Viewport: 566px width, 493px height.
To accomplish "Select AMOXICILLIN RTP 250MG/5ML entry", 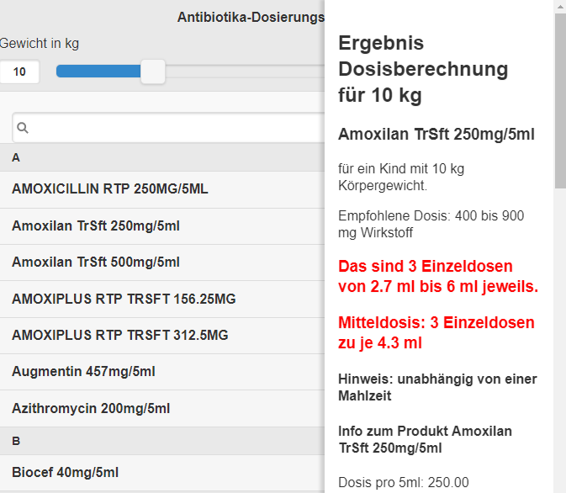I will click(x=162, y=189).
